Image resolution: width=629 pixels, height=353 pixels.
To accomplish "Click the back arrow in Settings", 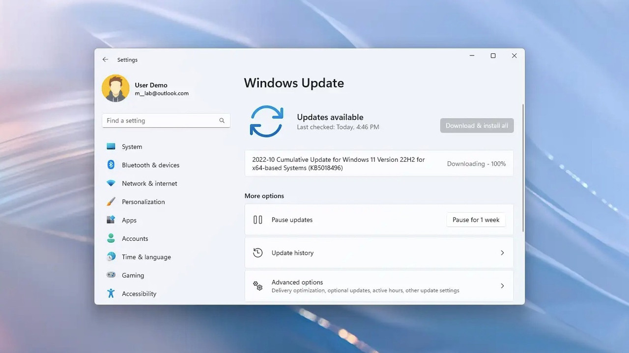I will point(105,59).
